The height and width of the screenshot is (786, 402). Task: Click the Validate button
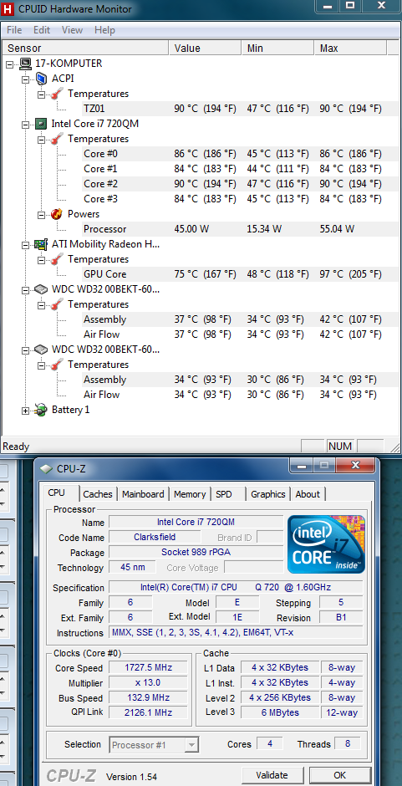coord(272,775)
